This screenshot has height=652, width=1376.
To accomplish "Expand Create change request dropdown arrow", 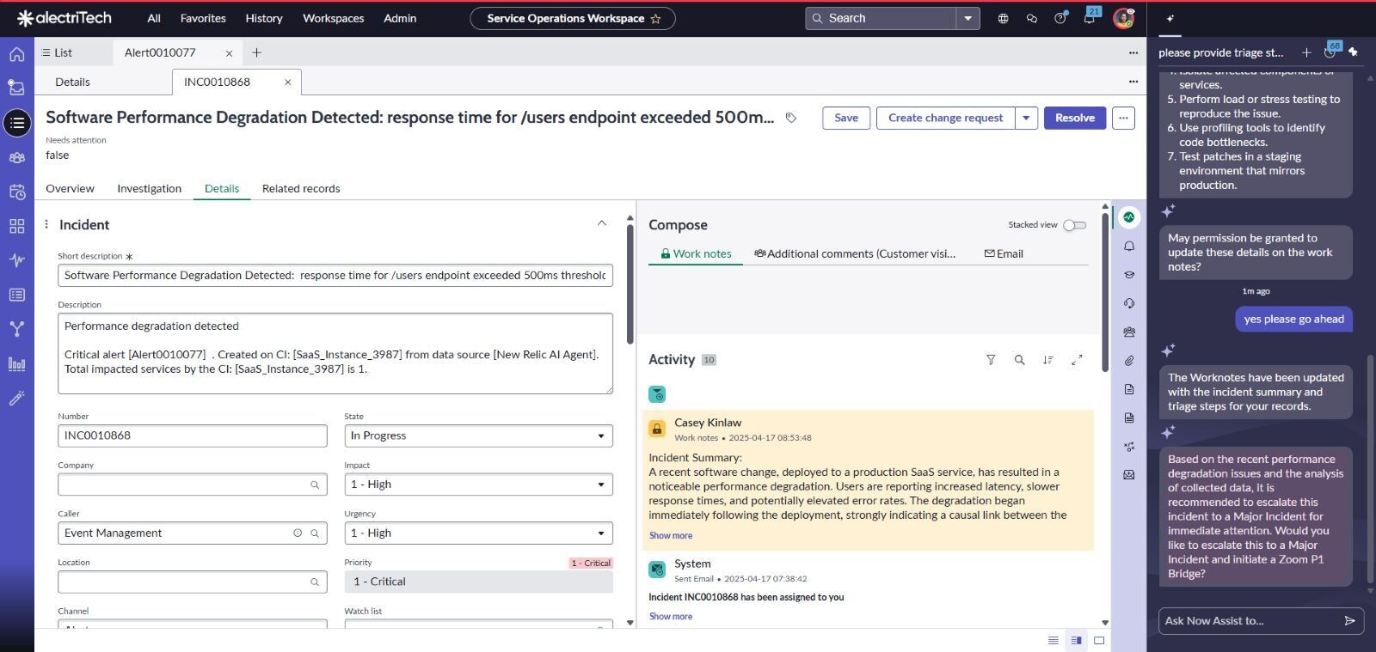I will tap(1026, 118).
